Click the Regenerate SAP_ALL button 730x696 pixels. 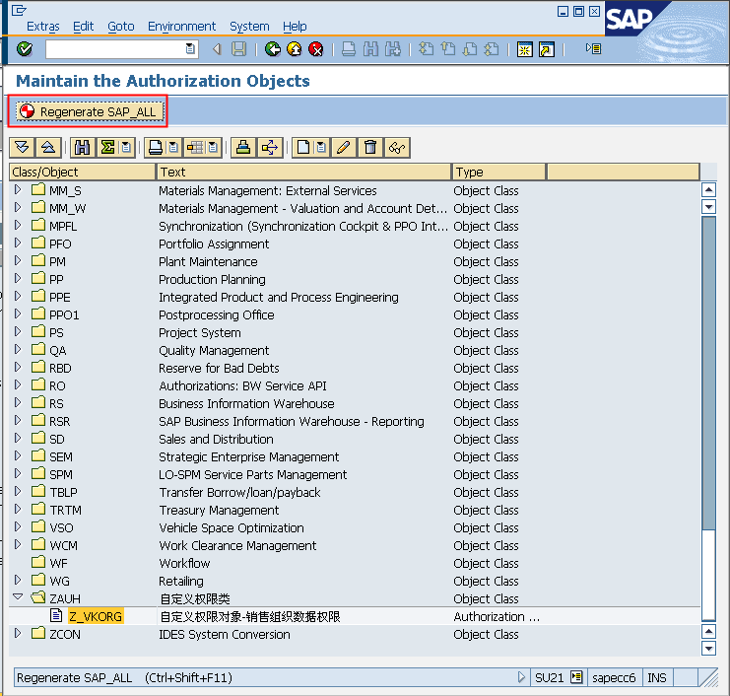(x=91, y=111)
